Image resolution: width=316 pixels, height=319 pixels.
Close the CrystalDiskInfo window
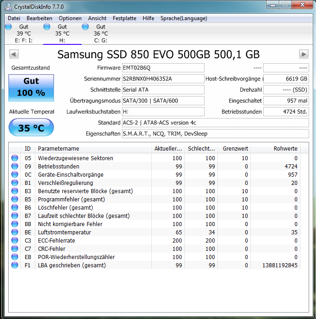coord(302,5)
